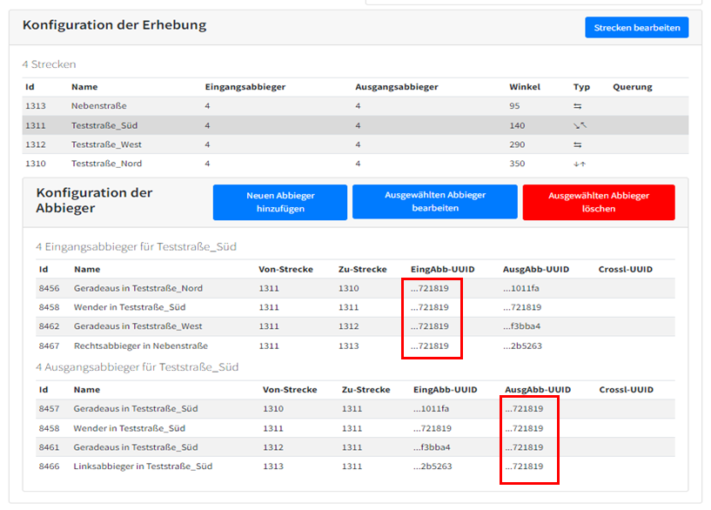Click the Typ arrows icon for Teststraße_West

[577, 145]
